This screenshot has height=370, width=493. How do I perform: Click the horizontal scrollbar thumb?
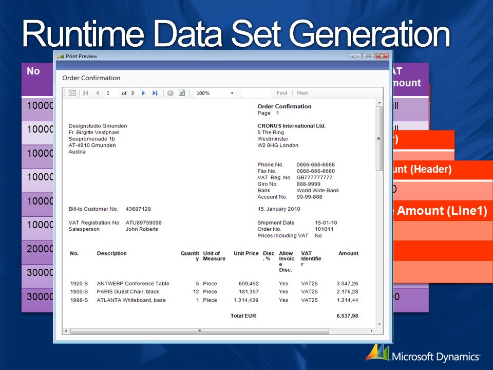(200, 331)
